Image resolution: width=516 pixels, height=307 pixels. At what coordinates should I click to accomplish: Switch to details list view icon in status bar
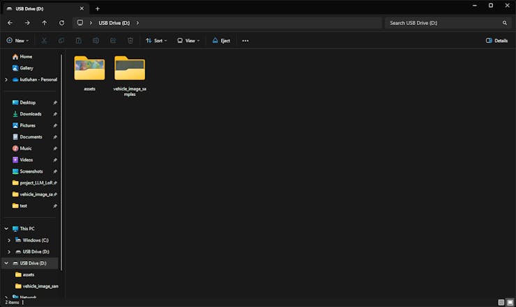pyautogui.click(x=501, y=302)
